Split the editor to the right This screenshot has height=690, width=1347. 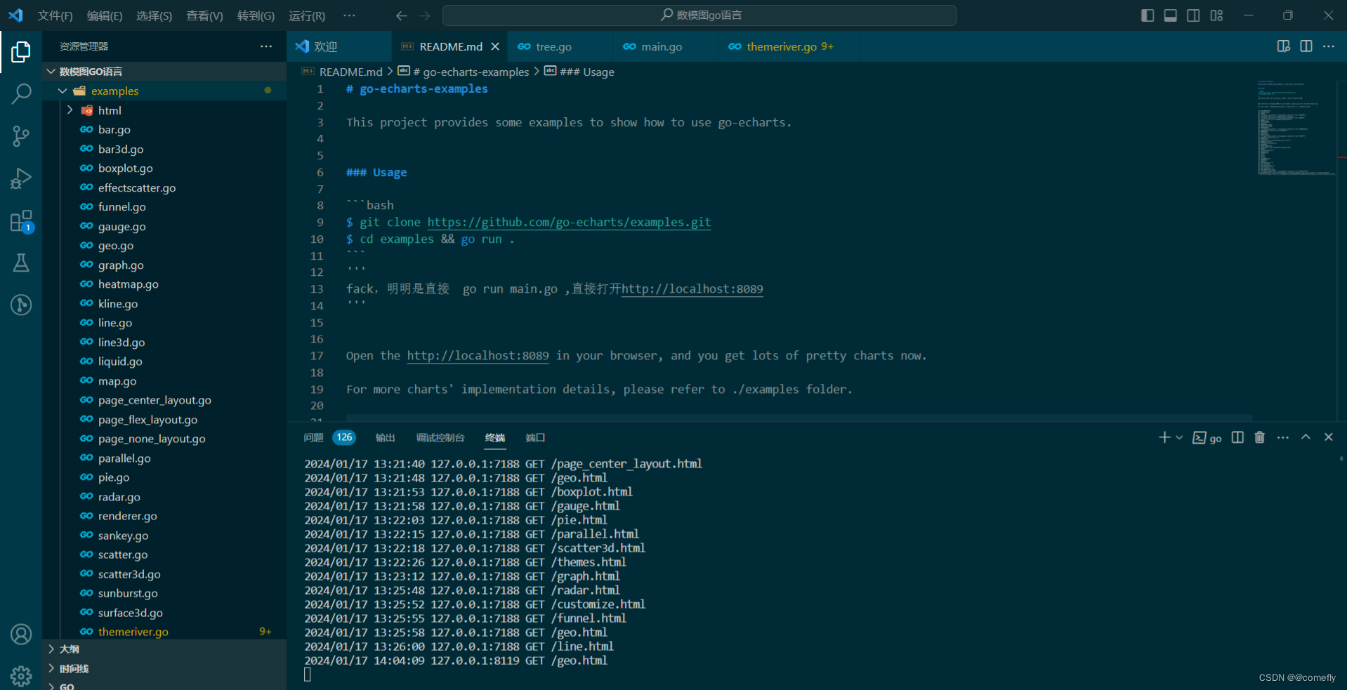1306,46
